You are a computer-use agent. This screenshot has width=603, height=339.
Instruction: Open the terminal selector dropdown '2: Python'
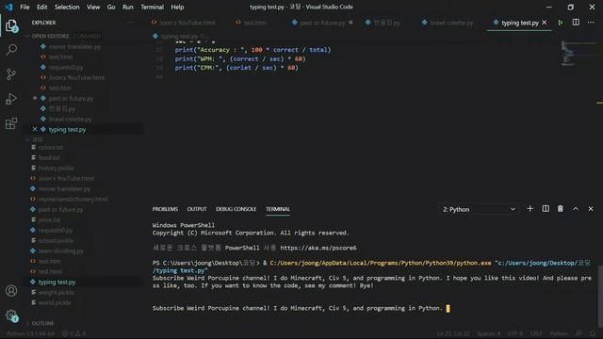click(x=479, y=209)
